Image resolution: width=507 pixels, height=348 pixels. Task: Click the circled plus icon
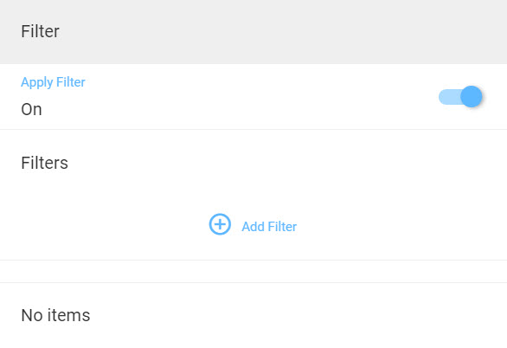[220, 224]
